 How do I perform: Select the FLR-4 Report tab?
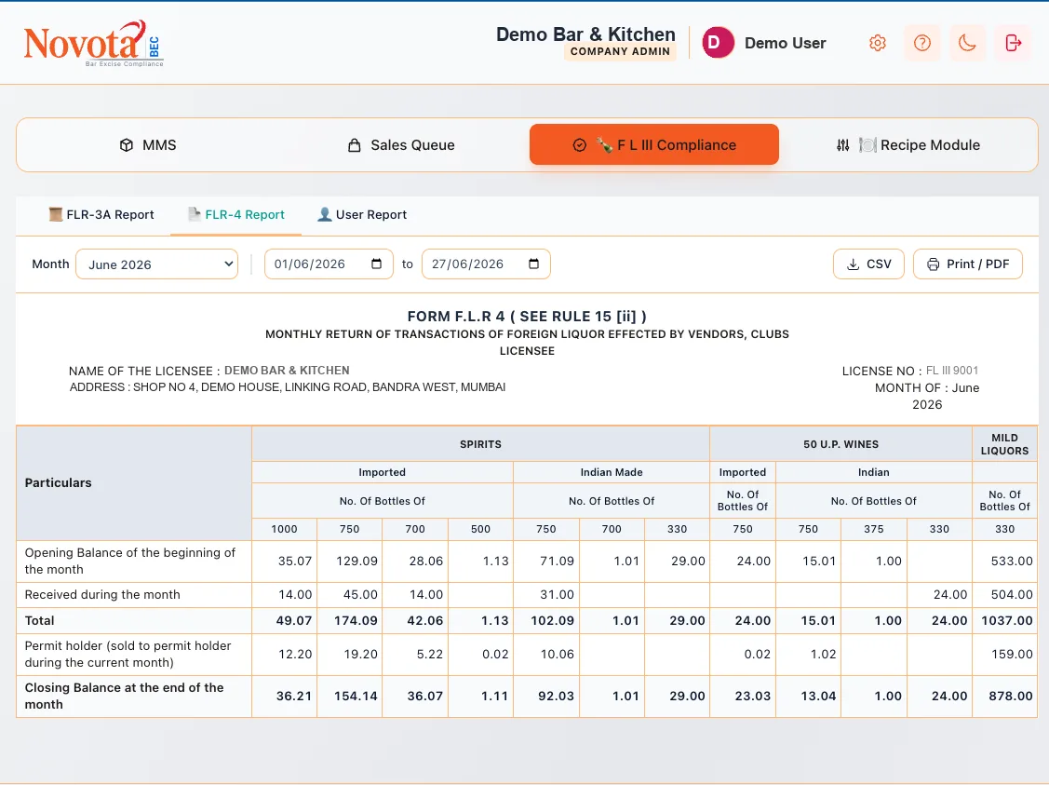[x=236, y=215]
